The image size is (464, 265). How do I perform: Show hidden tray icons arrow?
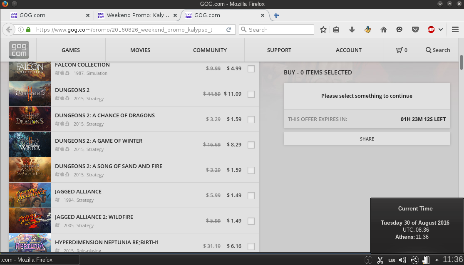[437, 260]
